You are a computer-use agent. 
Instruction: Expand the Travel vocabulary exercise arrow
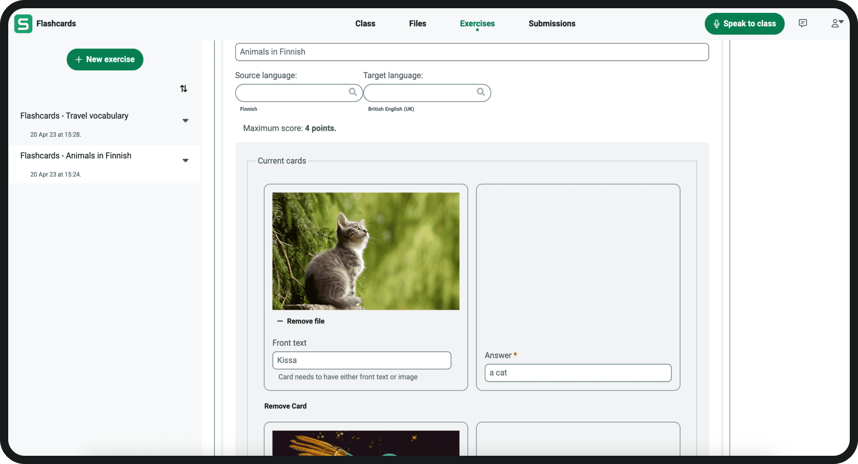tap(185, 121)
